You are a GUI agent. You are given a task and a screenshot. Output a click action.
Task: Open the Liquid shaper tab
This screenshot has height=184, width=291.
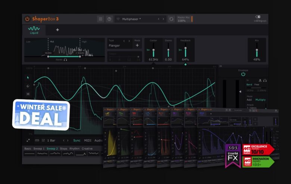[34, 30]
